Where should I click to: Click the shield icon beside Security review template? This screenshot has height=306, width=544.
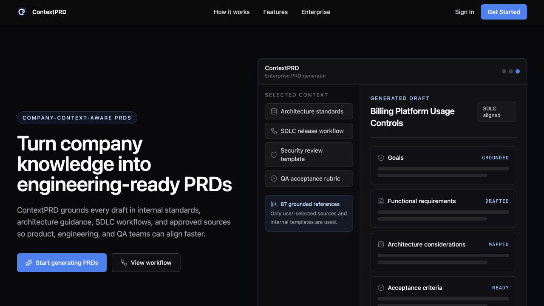274,155
